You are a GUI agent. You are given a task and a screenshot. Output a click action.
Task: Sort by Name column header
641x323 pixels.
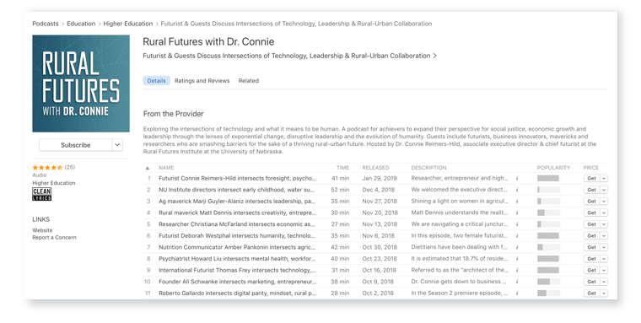tap(166, 168)
